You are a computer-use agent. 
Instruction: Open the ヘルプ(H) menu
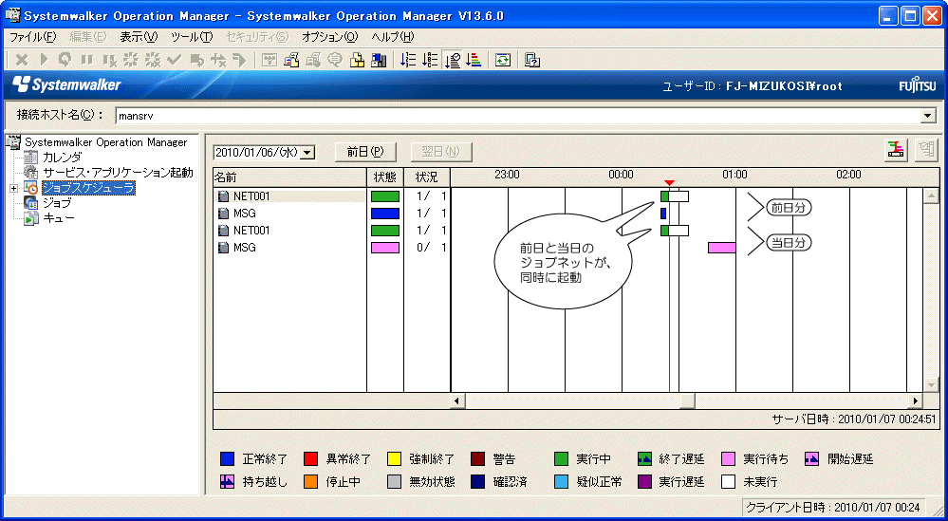point(393,37)
